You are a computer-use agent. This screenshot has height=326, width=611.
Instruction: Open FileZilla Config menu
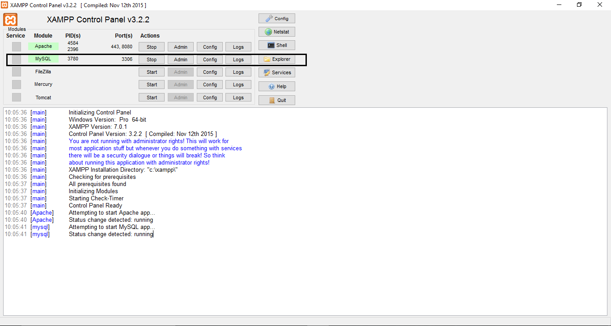point(210,72)
